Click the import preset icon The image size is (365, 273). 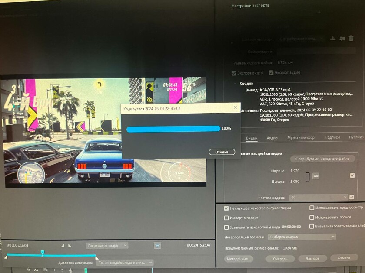point(342,38)
